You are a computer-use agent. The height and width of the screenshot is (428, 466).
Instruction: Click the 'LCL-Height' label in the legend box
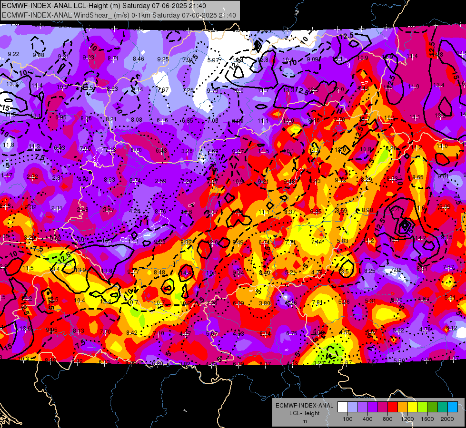[x=304, y=413]
